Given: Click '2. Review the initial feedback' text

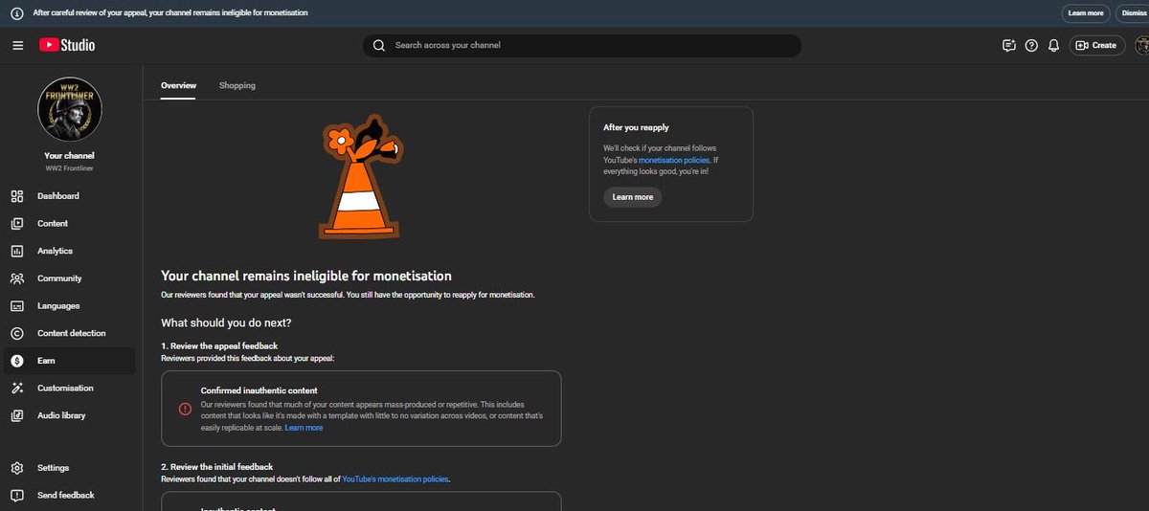Looking at the screenshot, I should coord(217,467).
